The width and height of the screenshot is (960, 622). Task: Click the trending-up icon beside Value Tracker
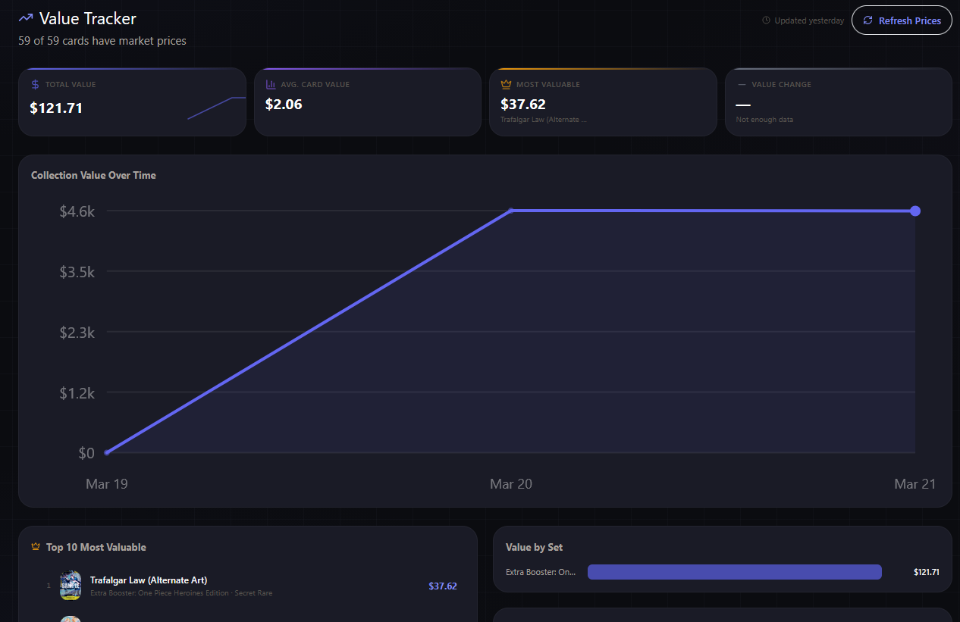tap(26, 18)
